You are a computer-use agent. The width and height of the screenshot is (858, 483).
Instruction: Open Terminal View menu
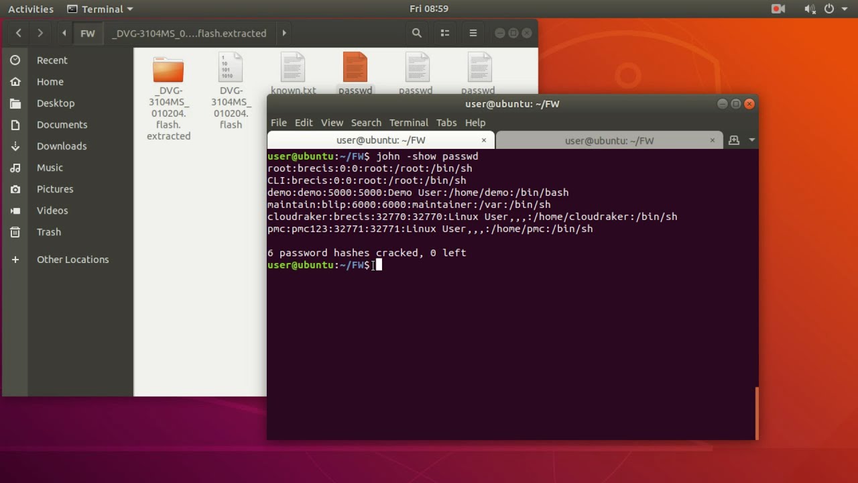[332, 123]
